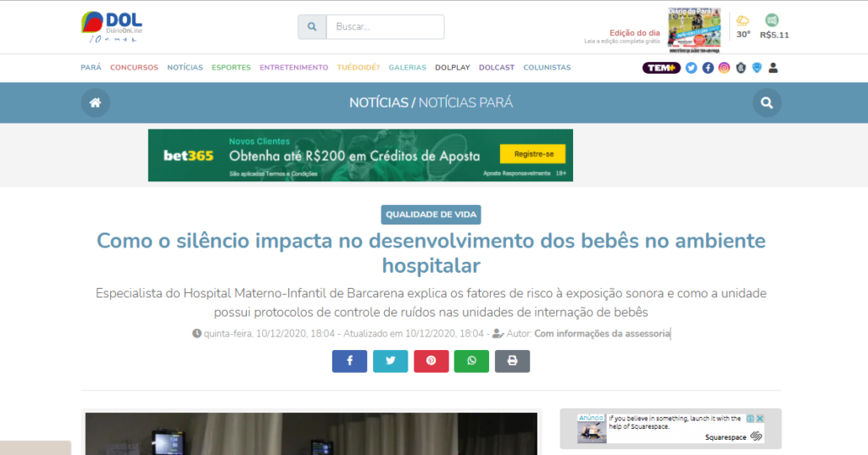Click the home icon in the blue bar

[x=95, y=103]
